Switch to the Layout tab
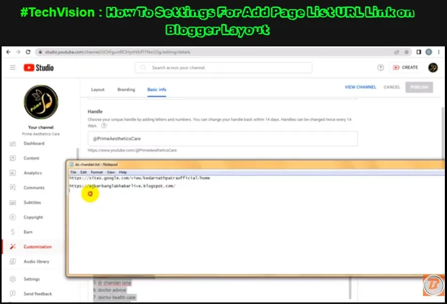This screenshot has width=447, height=304. coord(98,90)
